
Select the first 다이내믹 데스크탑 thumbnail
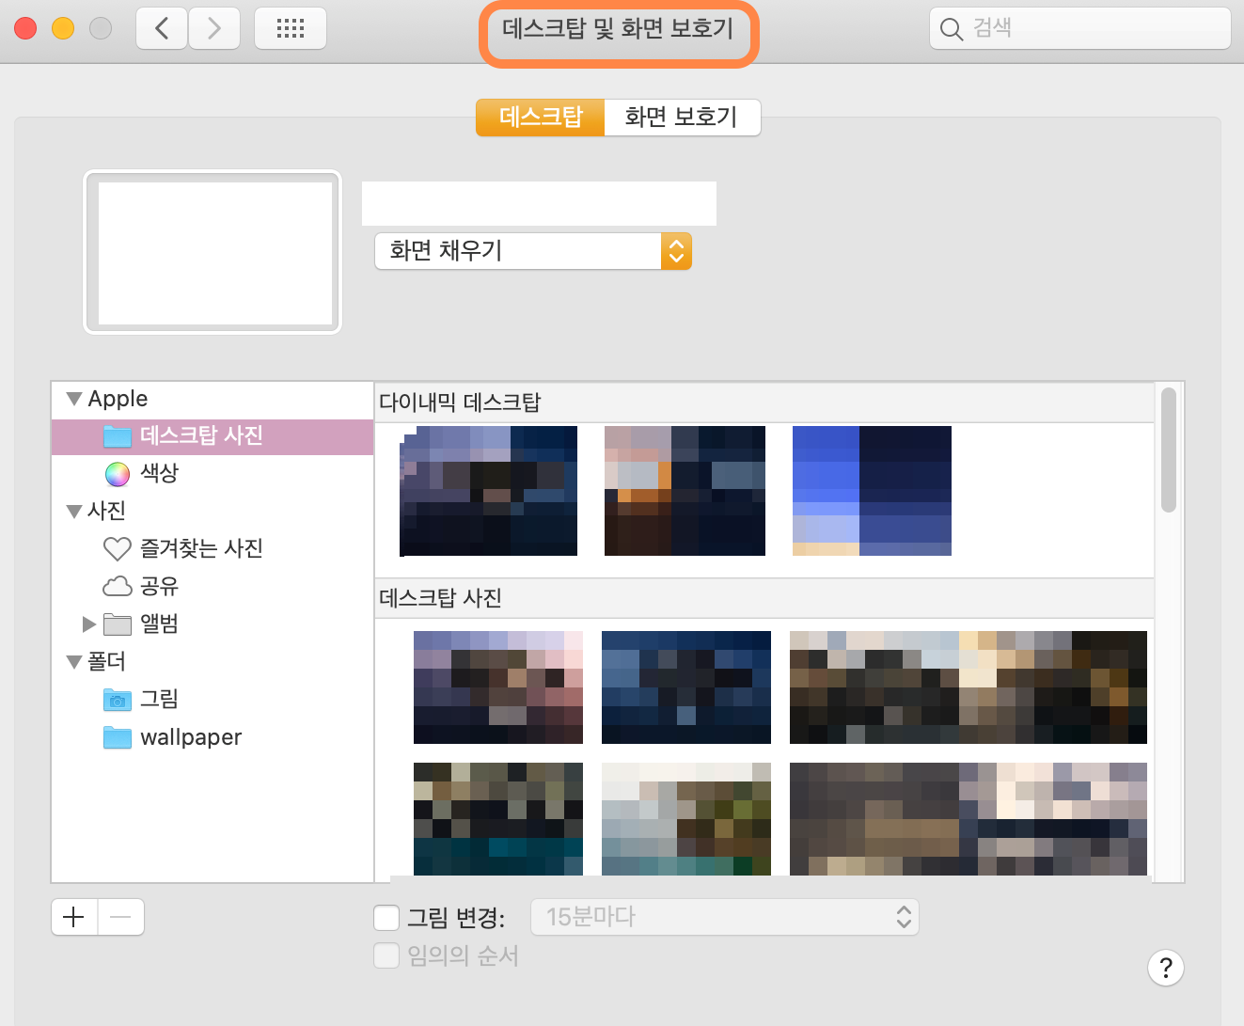pos(488,491)
